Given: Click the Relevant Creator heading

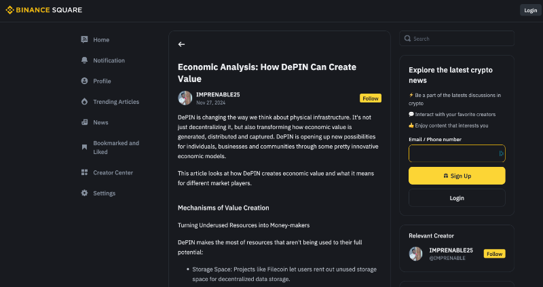Looking at the screenshot, I should point(431,235).
